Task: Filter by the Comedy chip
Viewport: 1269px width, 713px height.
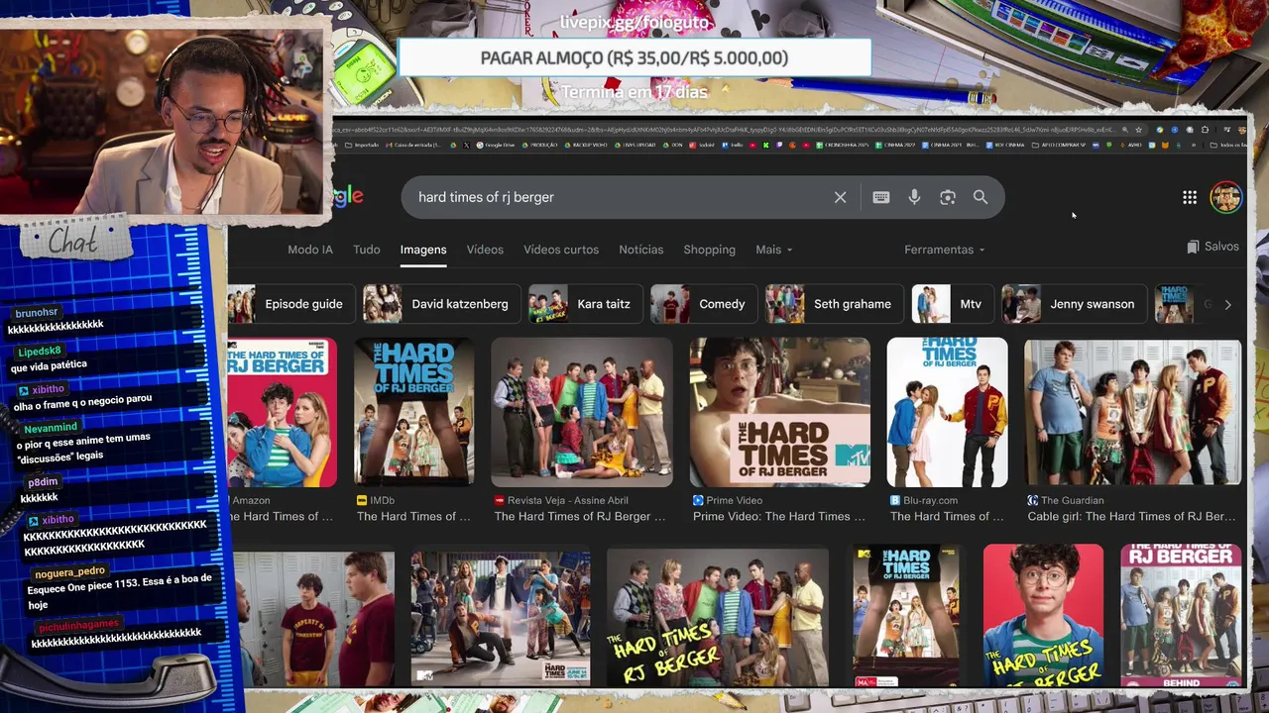Action: pos(703,304)
